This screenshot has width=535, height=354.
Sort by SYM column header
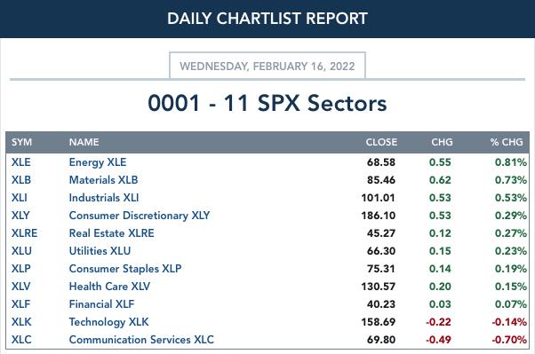21,142
